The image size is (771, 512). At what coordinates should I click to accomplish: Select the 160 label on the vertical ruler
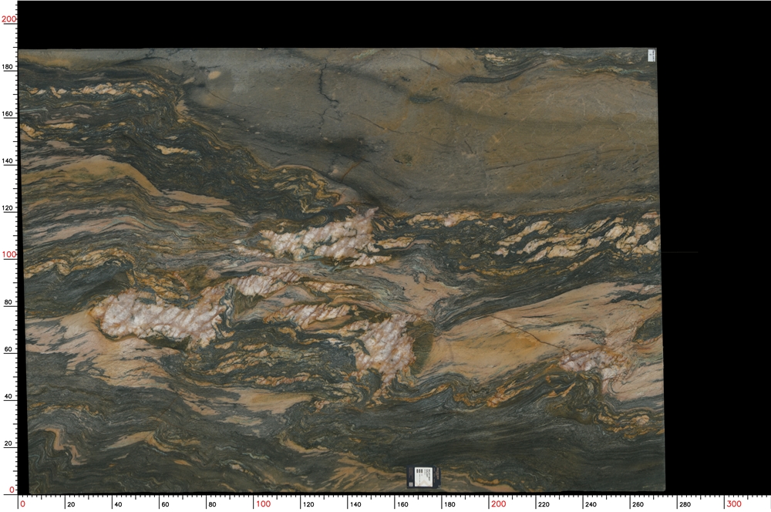pyautogui.click(x=8, y=114)
